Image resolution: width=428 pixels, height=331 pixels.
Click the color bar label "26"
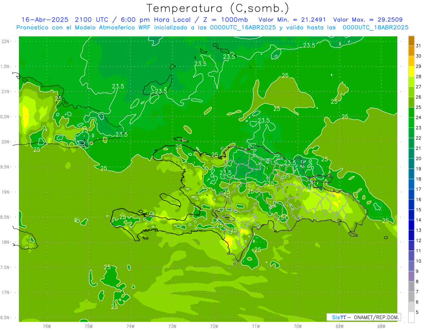tap(419, 97)
